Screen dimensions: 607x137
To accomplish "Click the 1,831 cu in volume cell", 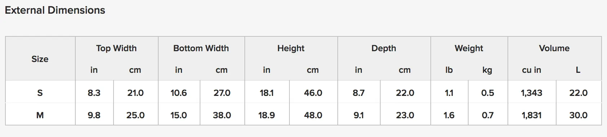I will (x=532, y=115).
